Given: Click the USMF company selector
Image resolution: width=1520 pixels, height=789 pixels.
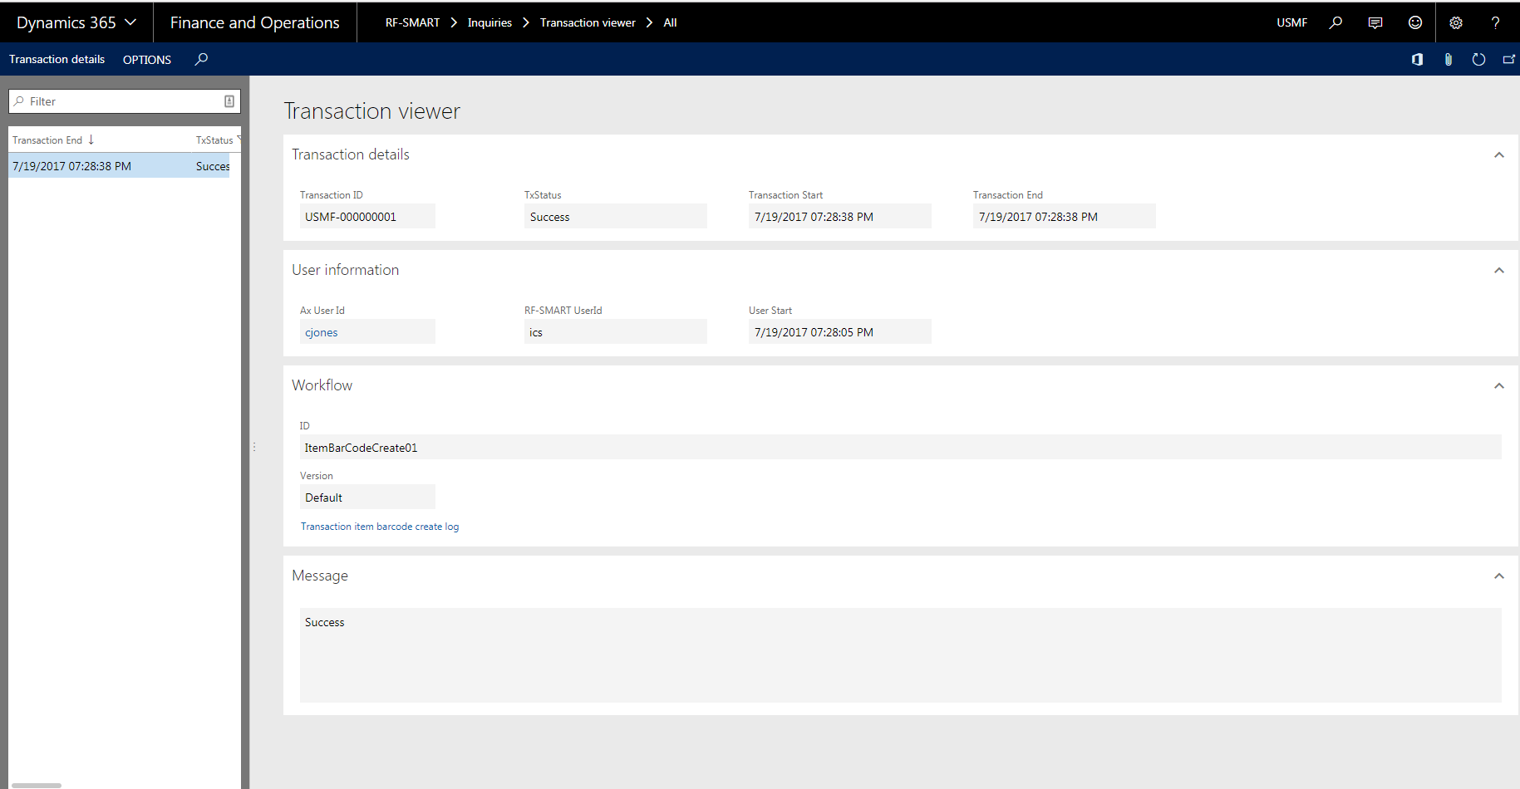Looking at the screenshot, I should [1291, 22].
